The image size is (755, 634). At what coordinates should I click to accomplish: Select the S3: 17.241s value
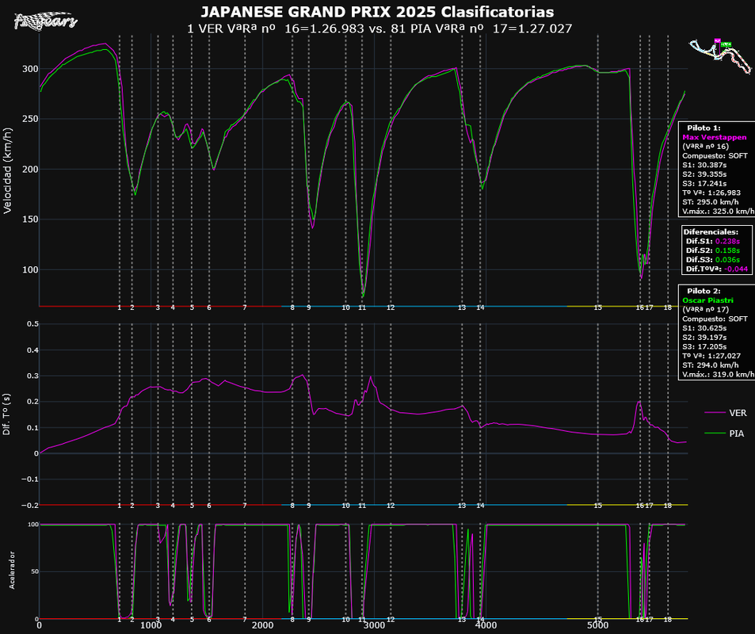(704, 183)
